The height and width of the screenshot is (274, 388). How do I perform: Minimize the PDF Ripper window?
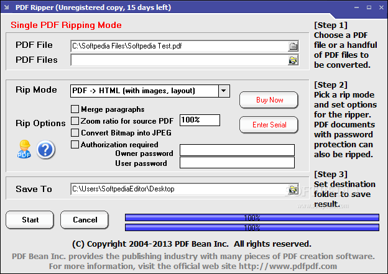[356, 7]
